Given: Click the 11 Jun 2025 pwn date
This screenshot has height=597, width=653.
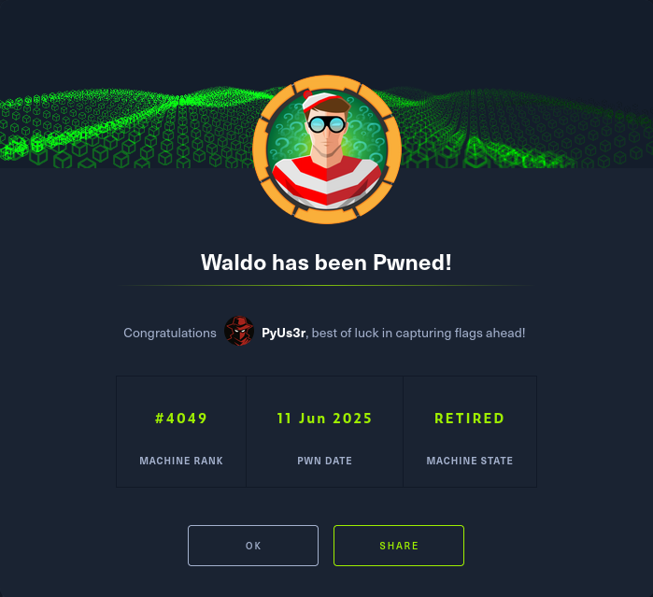Looking at the screenshot, I should click(x=324, y=419).
